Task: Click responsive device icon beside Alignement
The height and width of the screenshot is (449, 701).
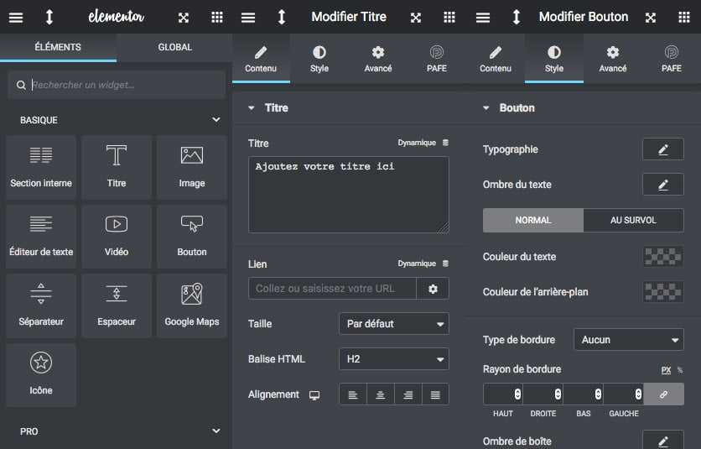Action: (314, 395)
